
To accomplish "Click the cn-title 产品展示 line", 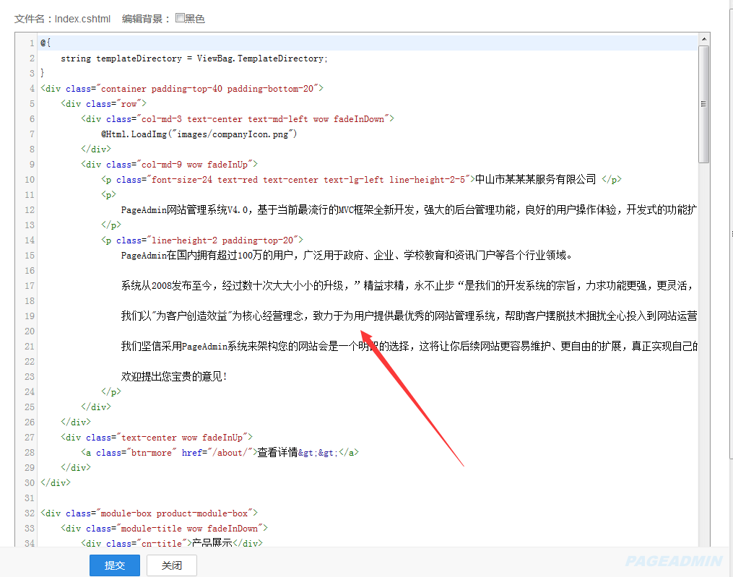I will [x=172, y=542].
